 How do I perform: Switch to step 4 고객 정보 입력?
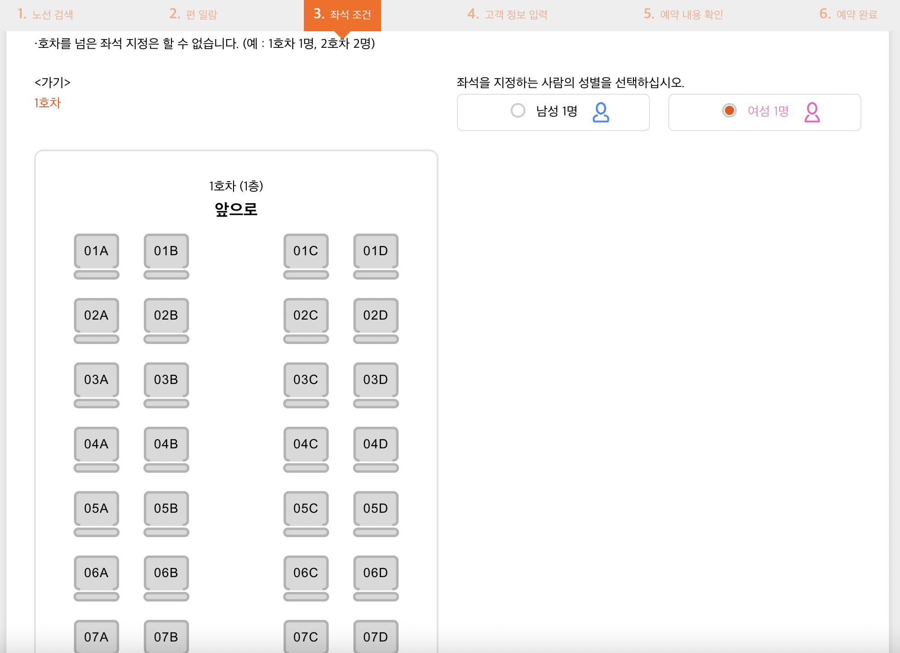507,14
